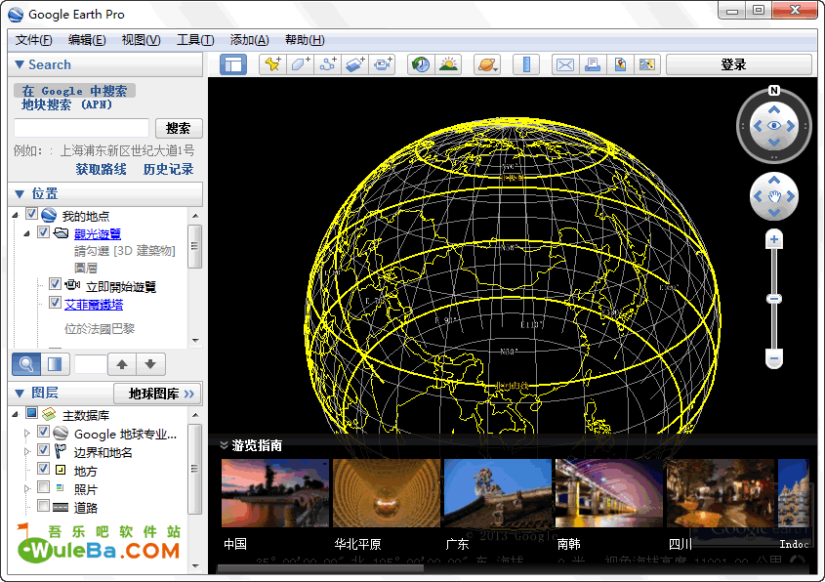Show historical imagery with the clock icon
The width and height of the screenshot is (825, 582).
click(421, 64)
